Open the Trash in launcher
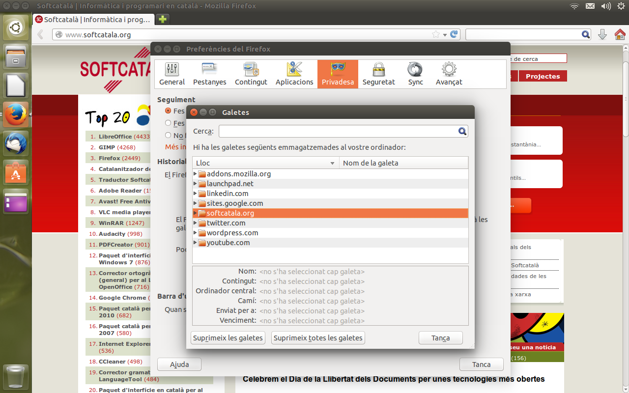 16,377
